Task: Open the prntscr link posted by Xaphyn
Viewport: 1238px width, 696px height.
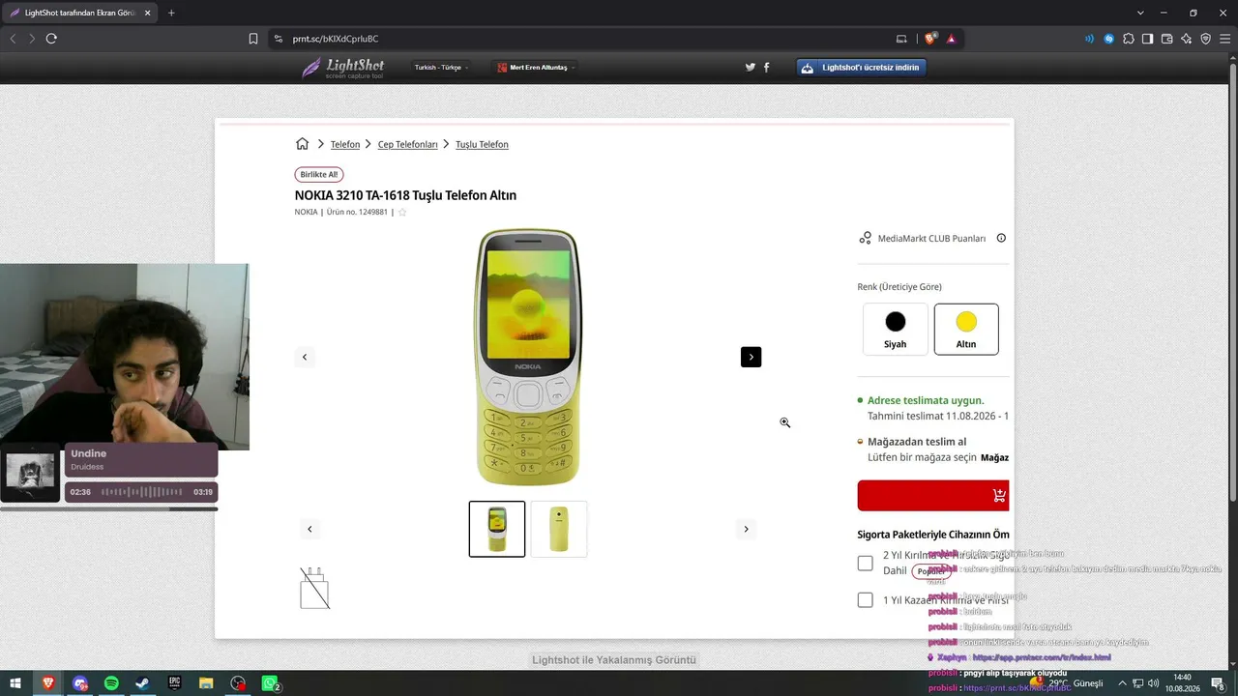Action: (x=1042, y=657)
